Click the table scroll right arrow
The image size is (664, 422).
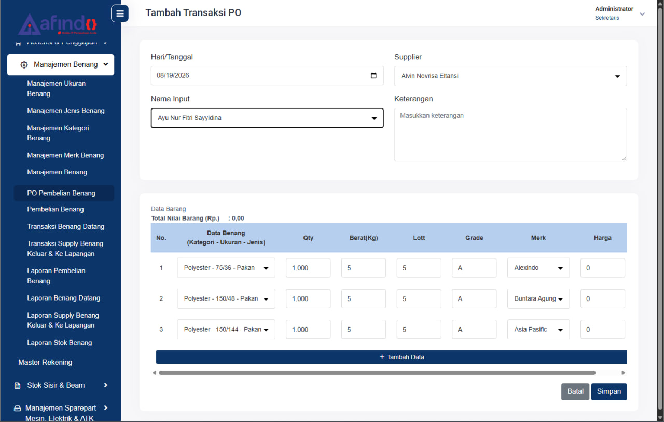623,373
